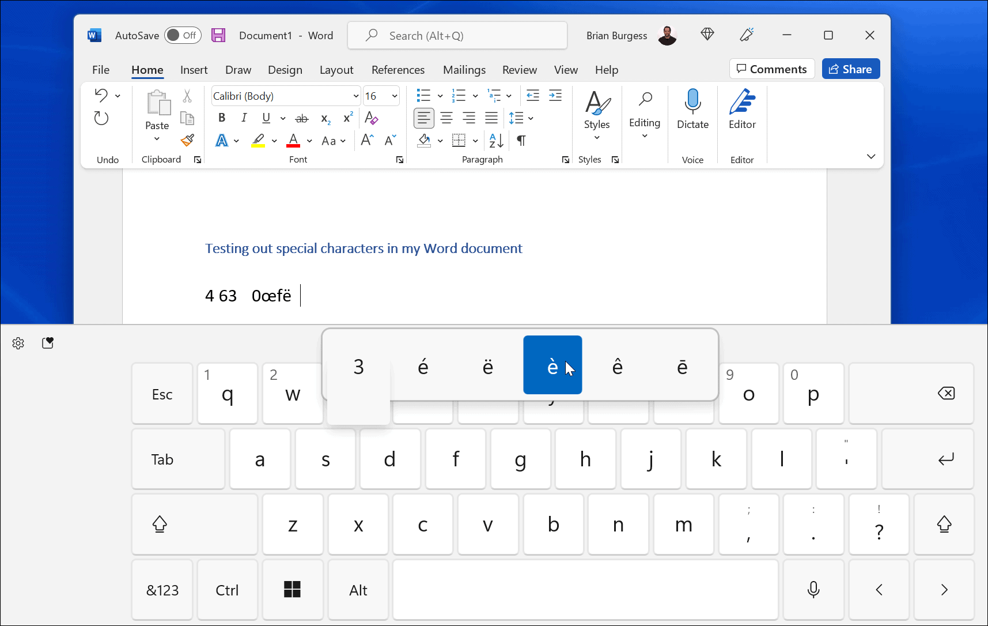Show paragraph marks
Screen dimensions: 988x626
[x=520, y=140]
